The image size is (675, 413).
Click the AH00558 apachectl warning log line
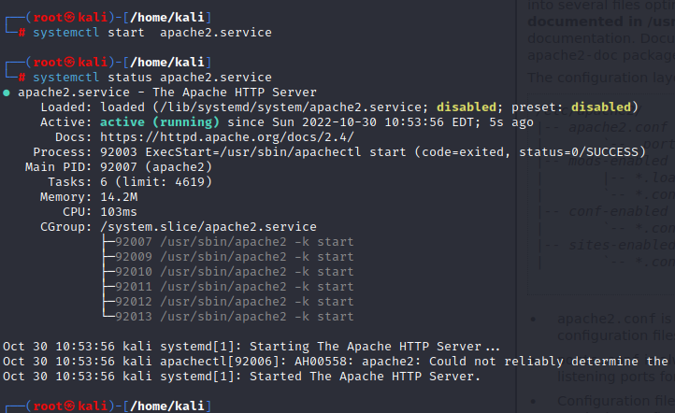(336, 362)
